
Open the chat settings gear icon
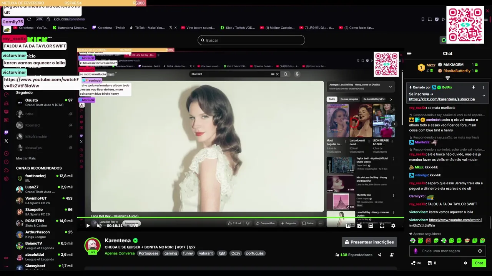[465, 263]
